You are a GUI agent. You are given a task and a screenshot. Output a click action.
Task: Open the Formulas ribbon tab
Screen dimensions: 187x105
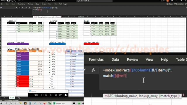(31, 4)
